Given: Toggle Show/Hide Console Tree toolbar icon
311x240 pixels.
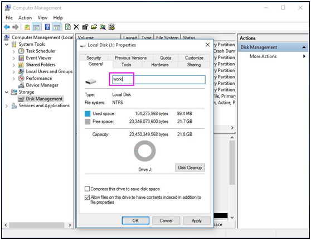Looking at the screenshot, I should pyautogui.click(x=36, y=27).
